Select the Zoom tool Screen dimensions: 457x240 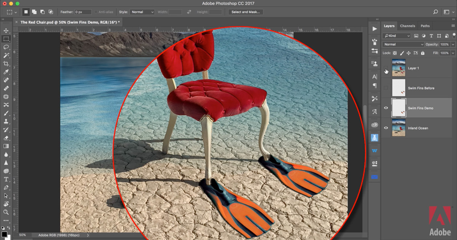(x=6, y=212)
